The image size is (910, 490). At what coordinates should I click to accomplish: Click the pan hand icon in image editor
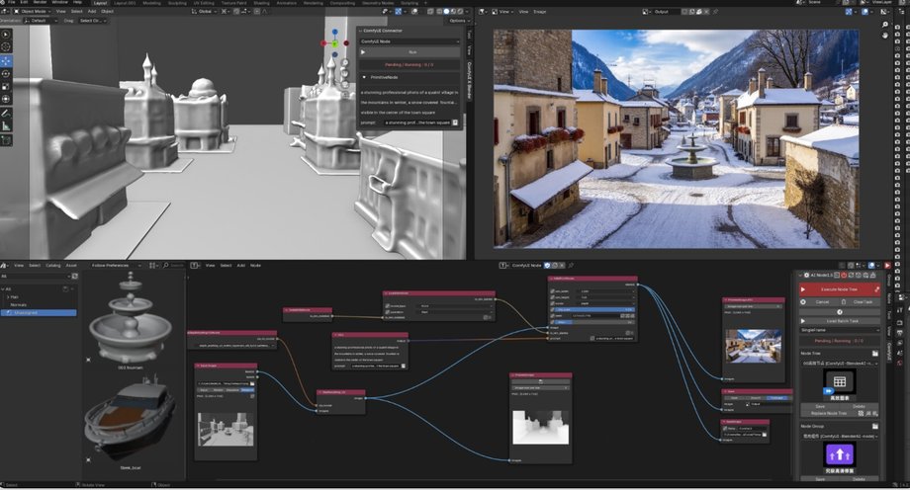point(884,36)
